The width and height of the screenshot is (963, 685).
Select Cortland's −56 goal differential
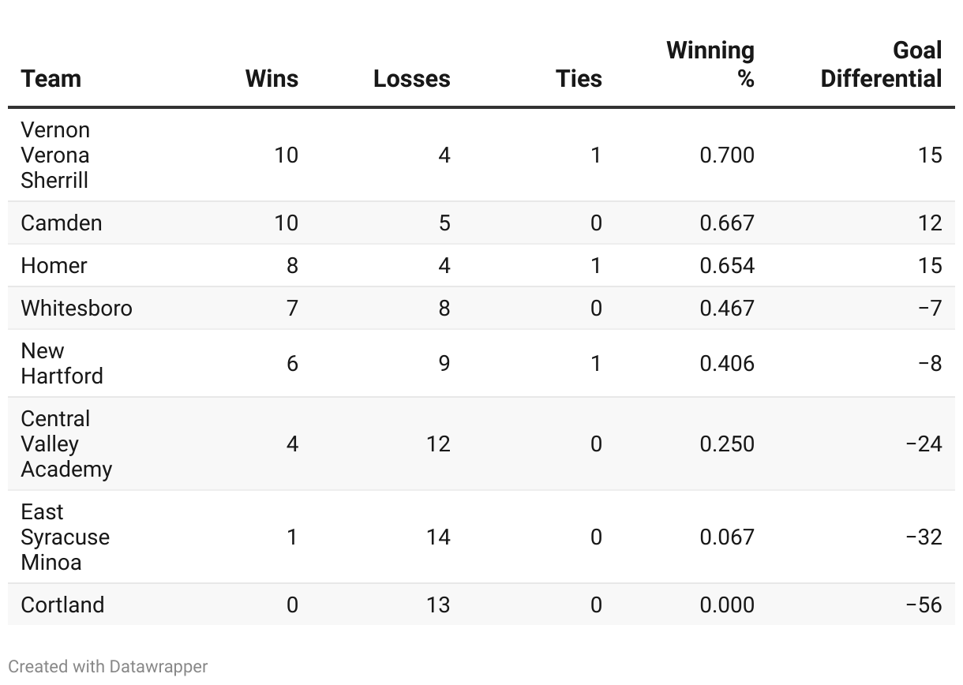pos(924,605)
